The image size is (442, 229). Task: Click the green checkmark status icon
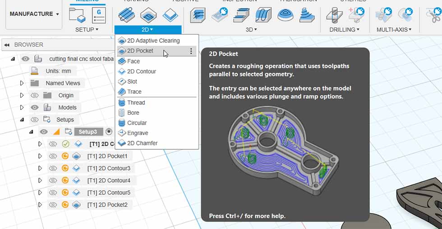(x=65, y=144)
